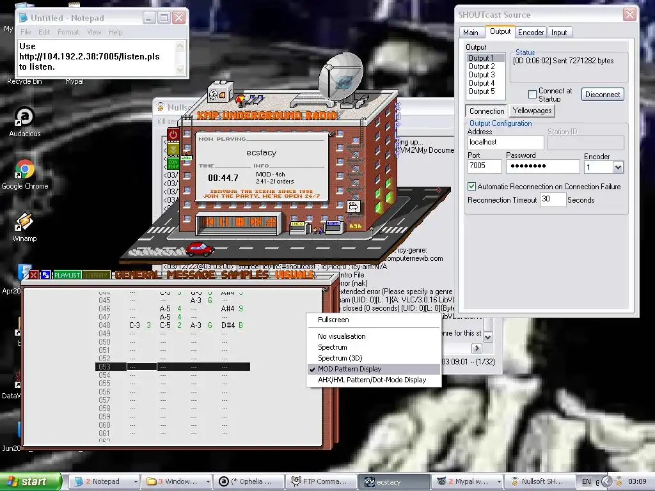Click the EN language indicator in tray
The image size is (655, 491).
coord(587,481)
